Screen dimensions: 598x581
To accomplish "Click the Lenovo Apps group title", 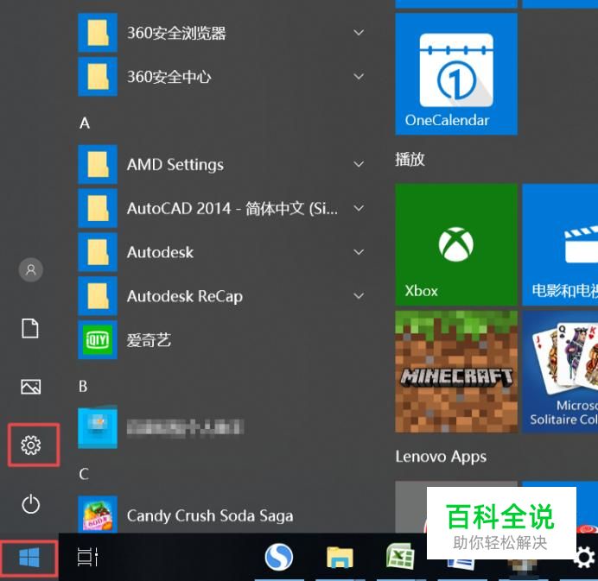I will click(441, 457).
